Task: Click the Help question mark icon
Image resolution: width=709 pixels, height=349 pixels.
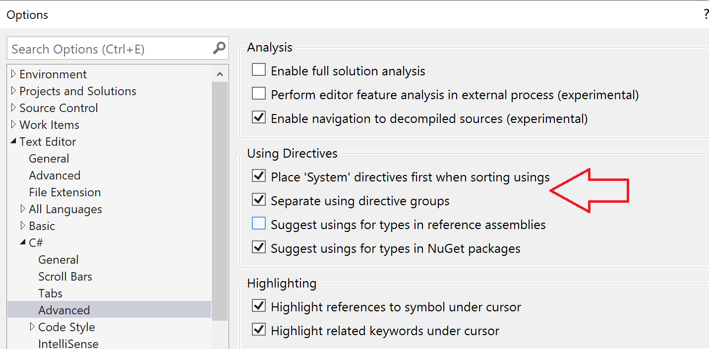Action: pos(706,14)
